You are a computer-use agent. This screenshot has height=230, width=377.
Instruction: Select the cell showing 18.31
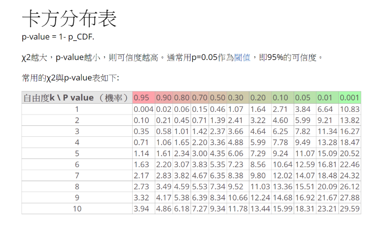pyautogui.click(x=305, y=209)
